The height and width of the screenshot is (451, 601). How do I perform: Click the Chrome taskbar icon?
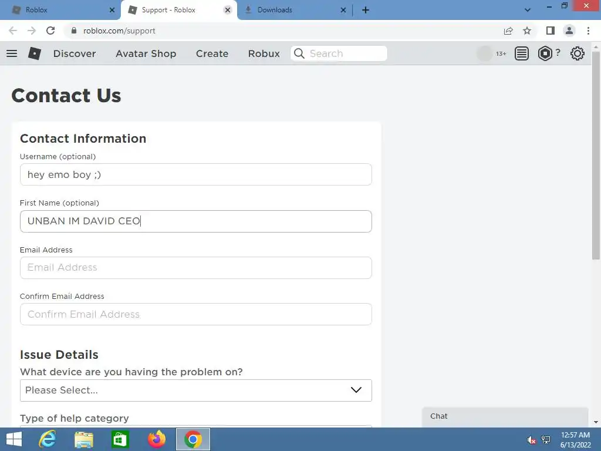193,439
